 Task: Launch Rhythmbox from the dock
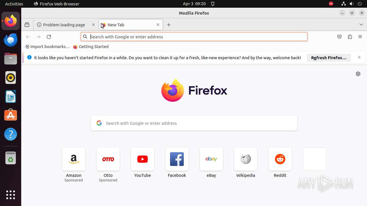coord(11,78)
